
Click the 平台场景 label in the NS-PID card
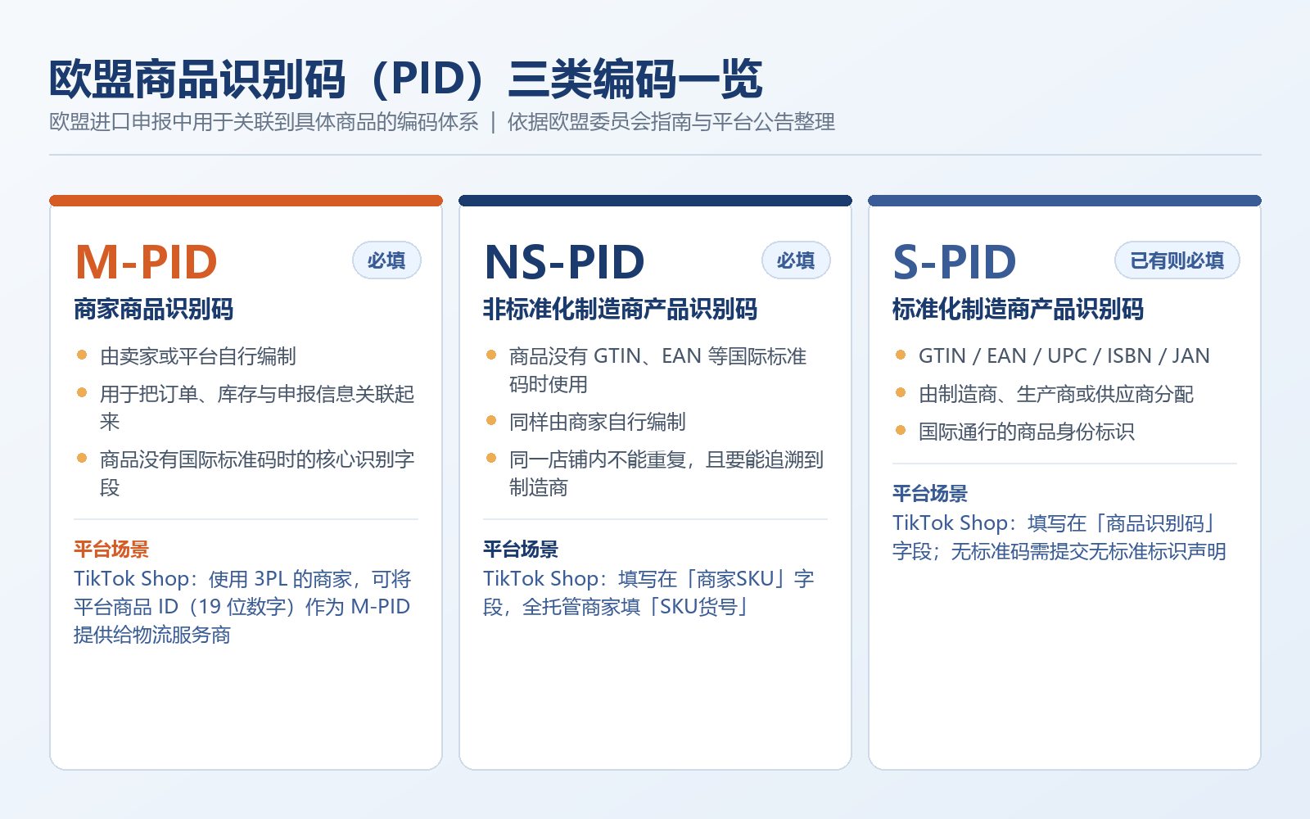click(x=521, y=549)
